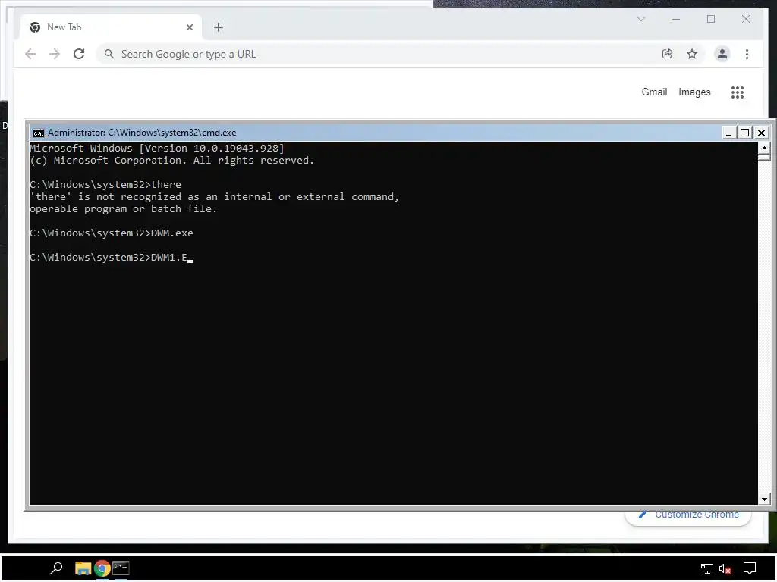Image resolution: width=777 pixels, height=582 pixels.
Task: Go back using Chrome's back arrow
Action: tap(30, 54)
